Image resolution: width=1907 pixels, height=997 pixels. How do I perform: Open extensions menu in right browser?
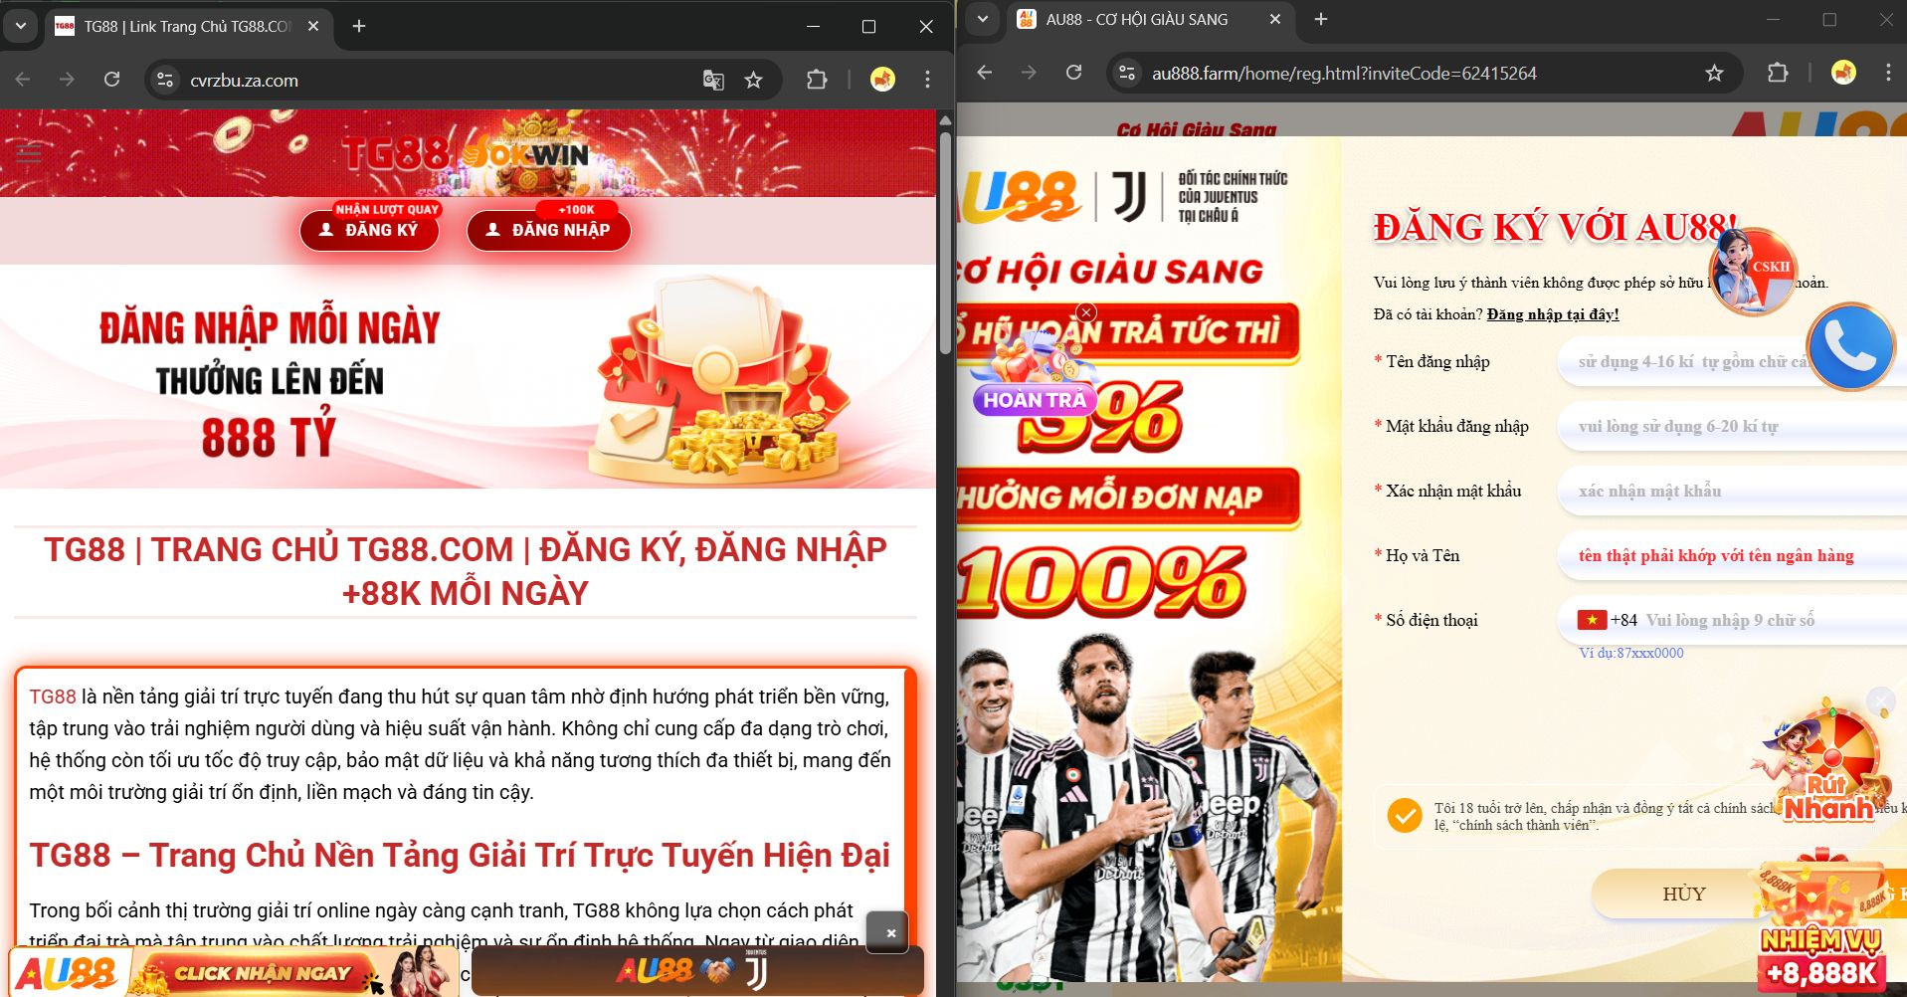pos(1778,73)
